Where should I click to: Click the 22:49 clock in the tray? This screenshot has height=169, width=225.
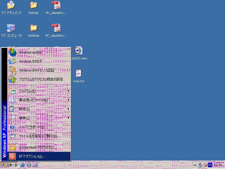click(218, 165)
